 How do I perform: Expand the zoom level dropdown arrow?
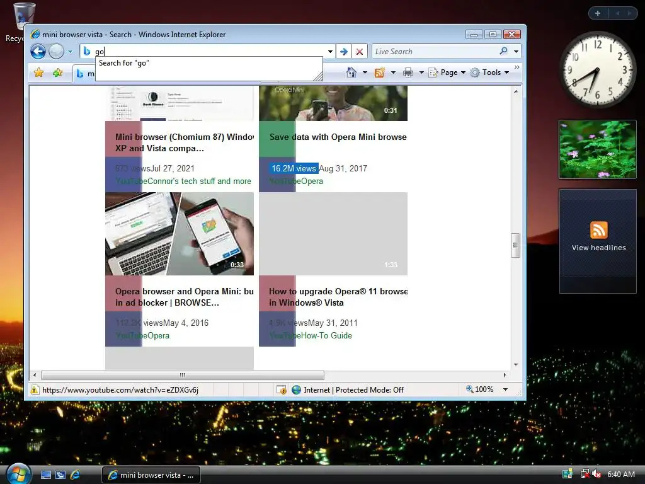point(505,389)
